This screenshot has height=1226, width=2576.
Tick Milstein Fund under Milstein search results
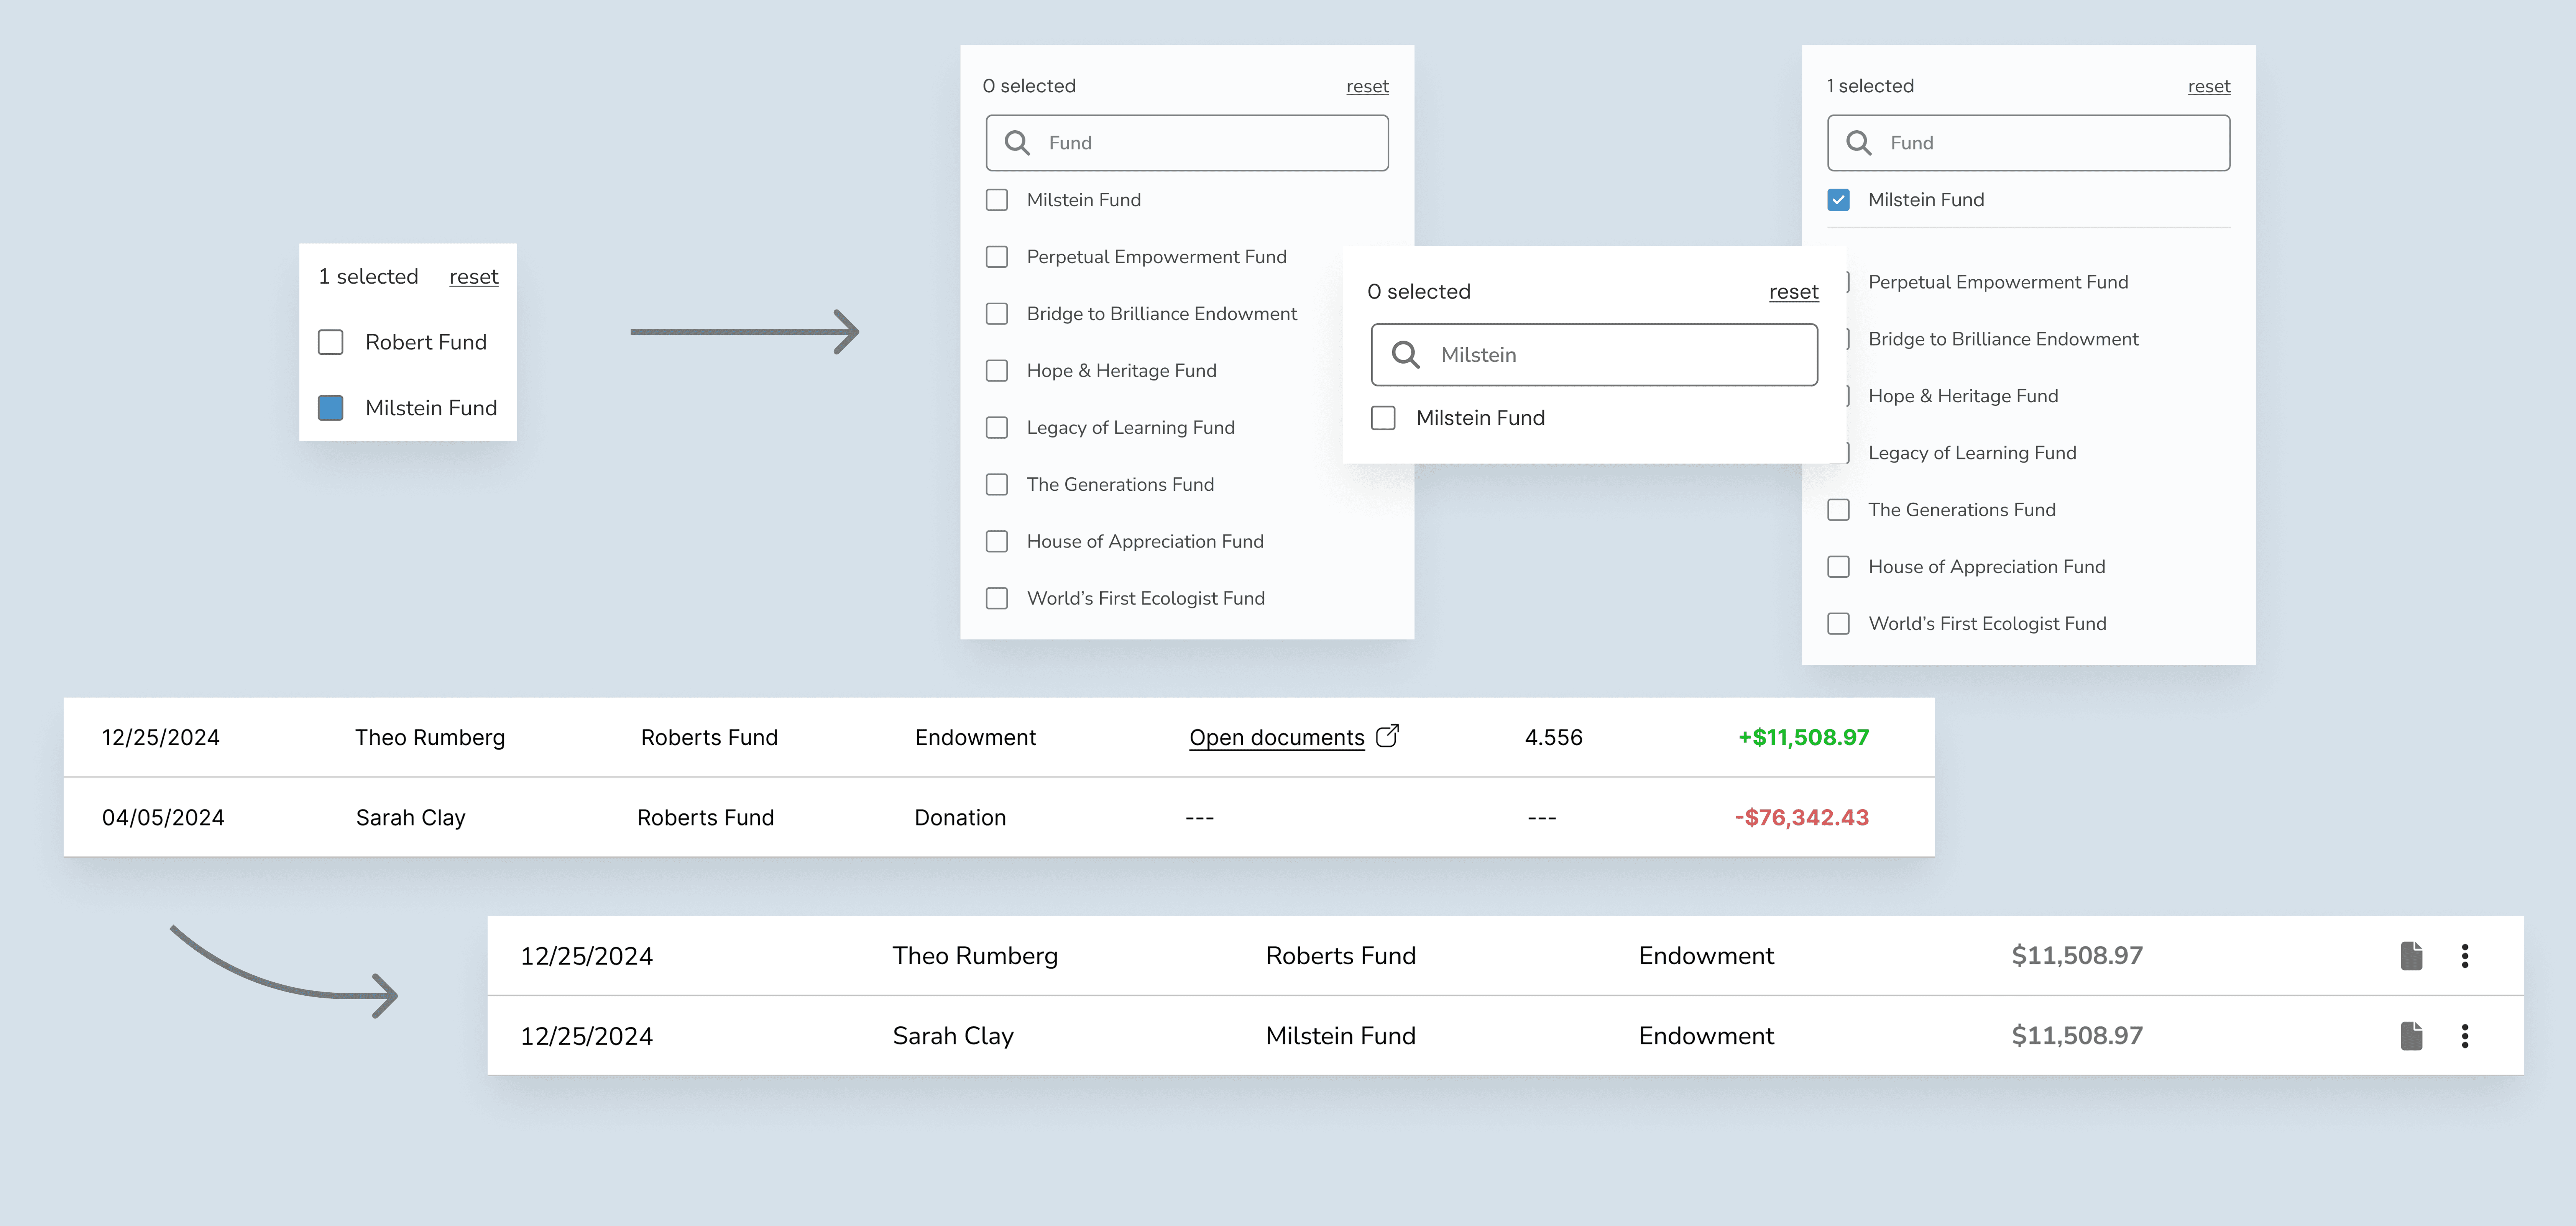tap(1383, 418)
